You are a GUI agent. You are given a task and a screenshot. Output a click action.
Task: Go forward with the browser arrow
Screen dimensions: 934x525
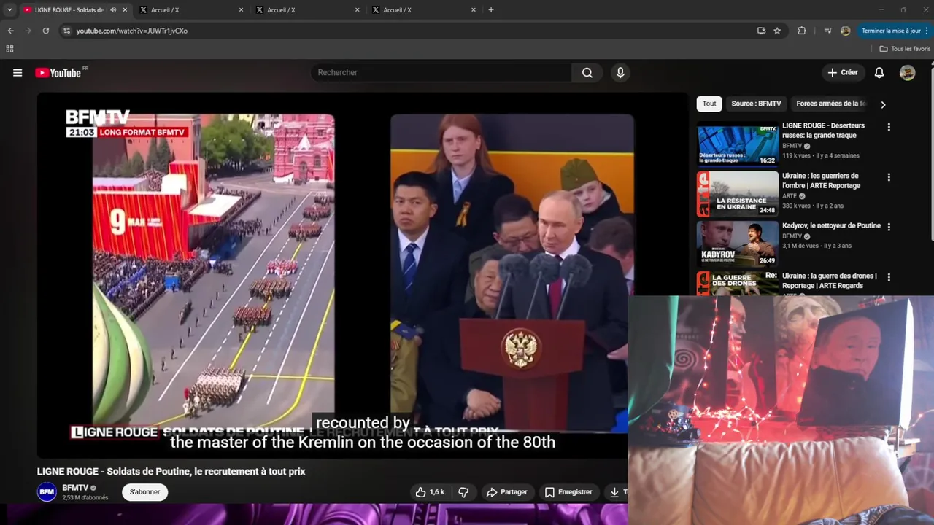coord(28,31)
